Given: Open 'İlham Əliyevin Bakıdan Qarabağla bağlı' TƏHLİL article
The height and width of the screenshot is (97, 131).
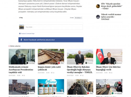Looking at the screenshot, I should [x=80, y=69].
